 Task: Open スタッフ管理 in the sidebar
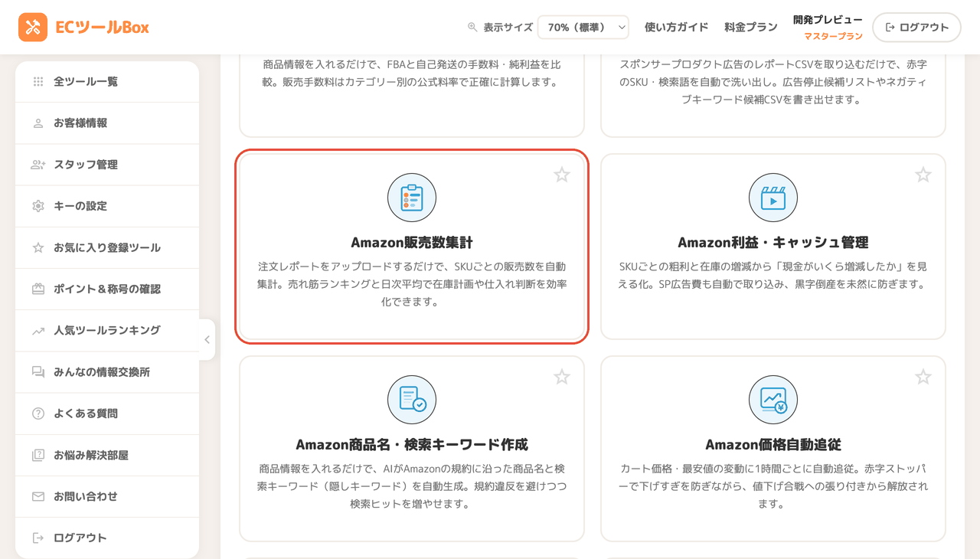[107, 165]
